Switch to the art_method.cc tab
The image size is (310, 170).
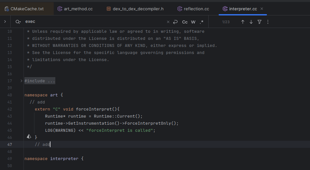pyautogui.click(x=75, y=9)
